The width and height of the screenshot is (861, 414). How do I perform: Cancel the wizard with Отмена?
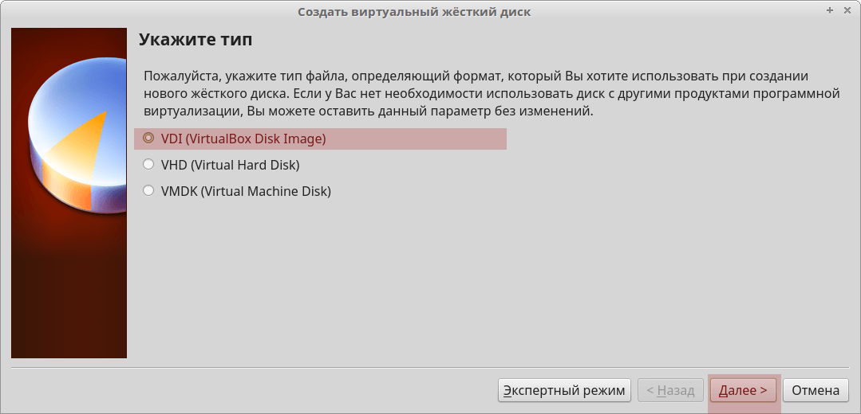[x=816, y=390]
